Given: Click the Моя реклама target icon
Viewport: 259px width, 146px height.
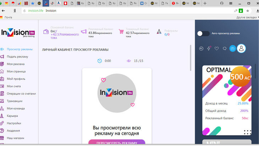Looking at the screenshot, I should (x=2, y=64).
